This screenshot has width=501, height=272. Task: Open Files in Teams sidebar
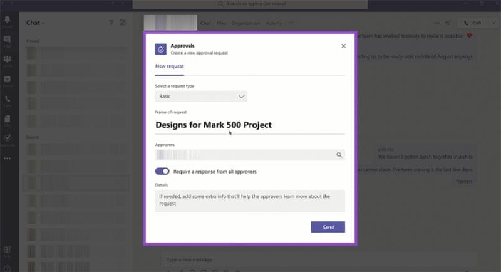pos(7,120)
